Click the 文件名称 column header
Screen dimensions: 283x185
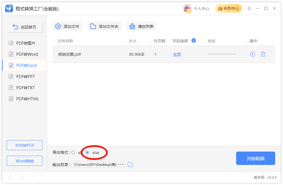(65, 41)
